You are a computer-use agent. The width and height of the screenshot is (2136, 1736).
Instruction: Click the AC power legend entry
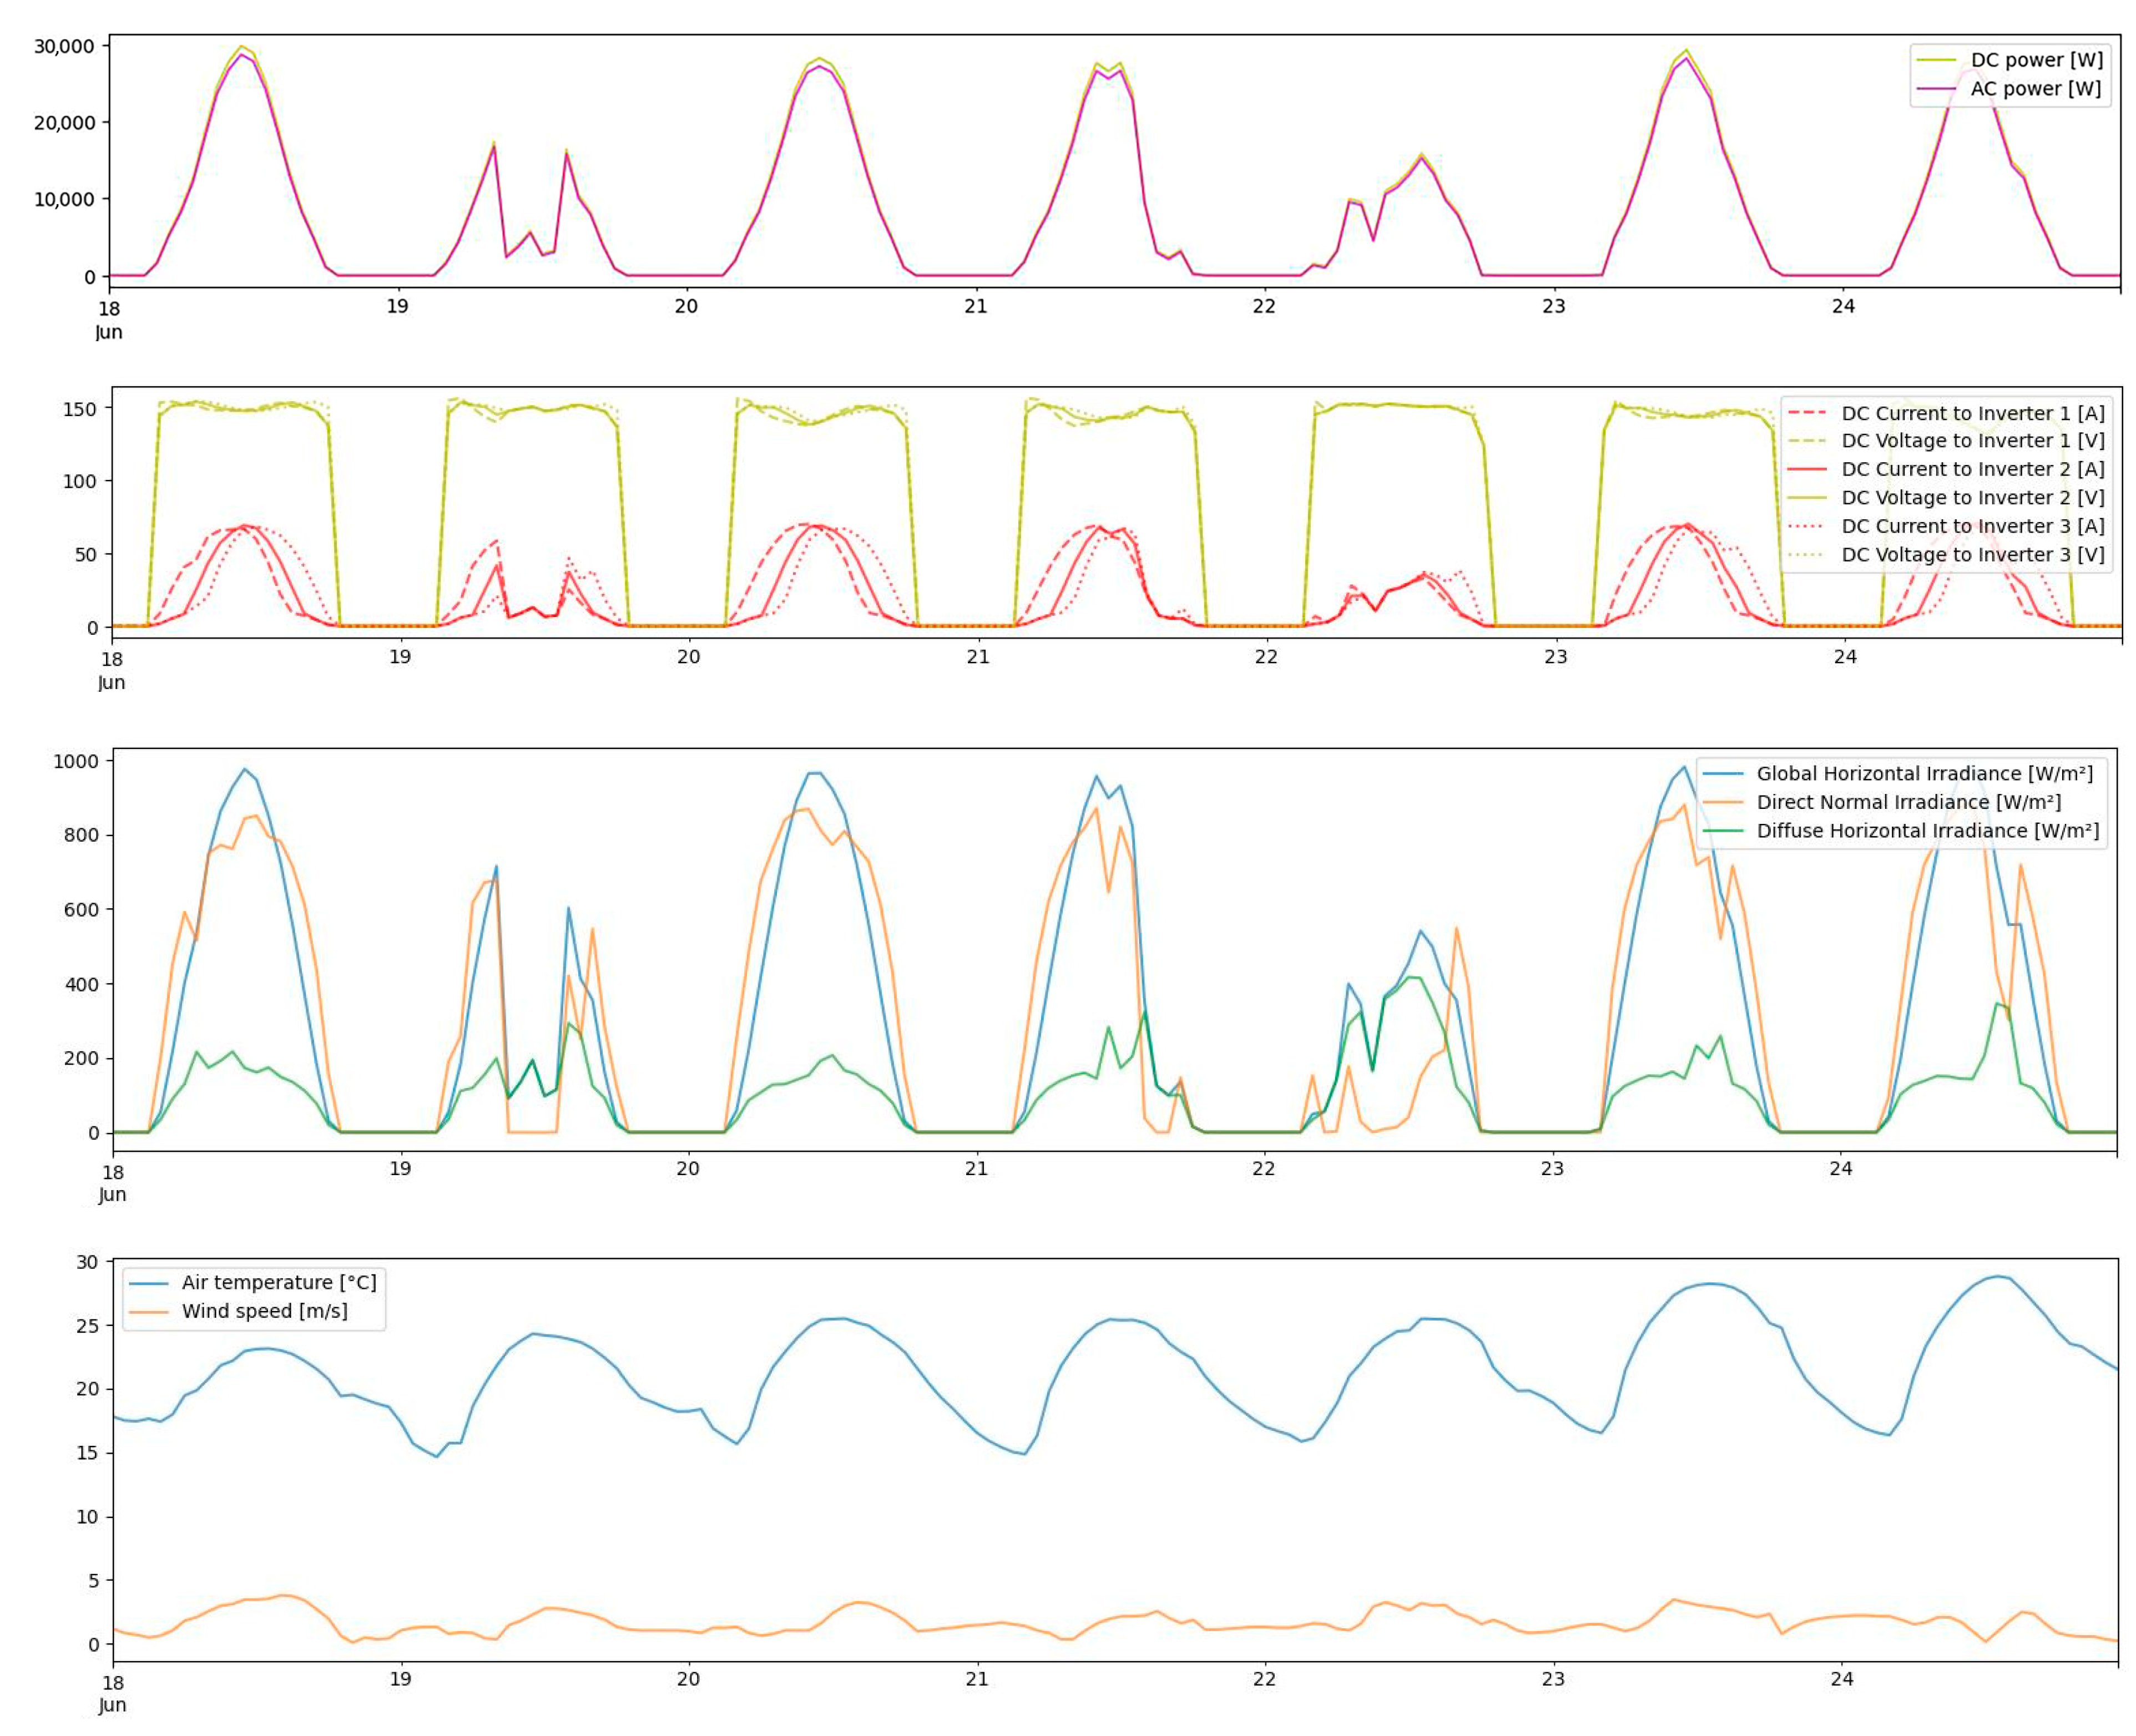(2035, 89)
